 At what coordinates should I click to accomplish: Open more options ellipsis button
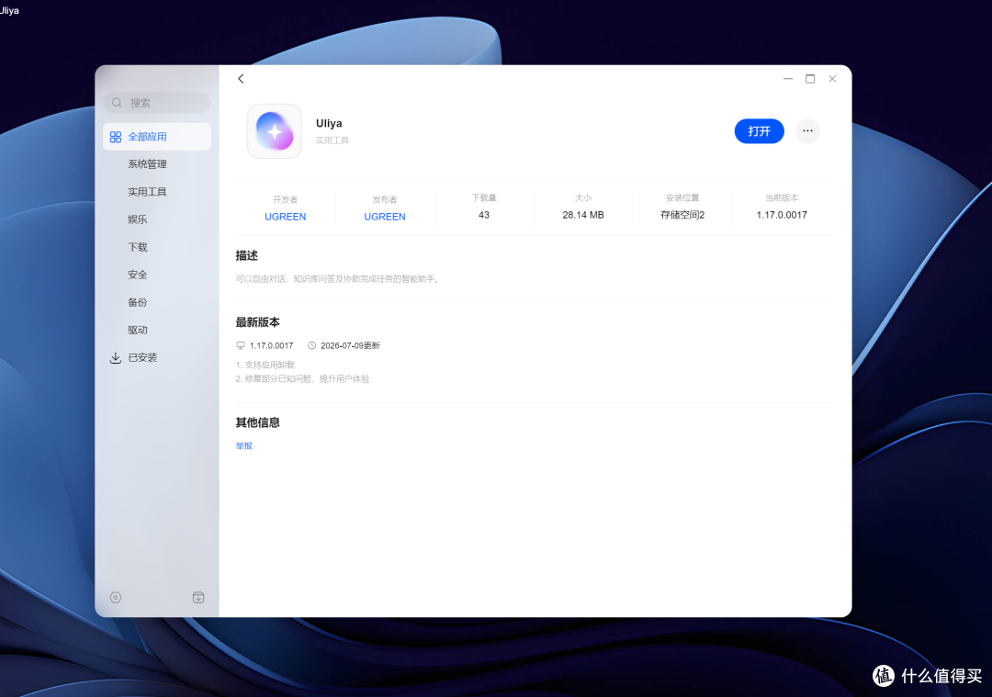[x=807, y=131]
